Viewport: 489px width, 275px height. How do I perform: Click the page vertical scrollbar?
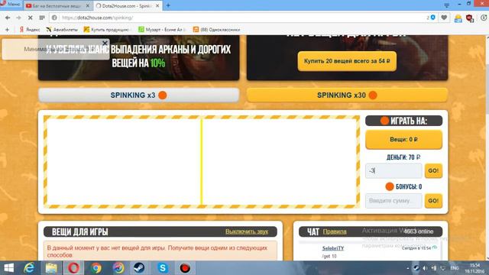(487, 147)
